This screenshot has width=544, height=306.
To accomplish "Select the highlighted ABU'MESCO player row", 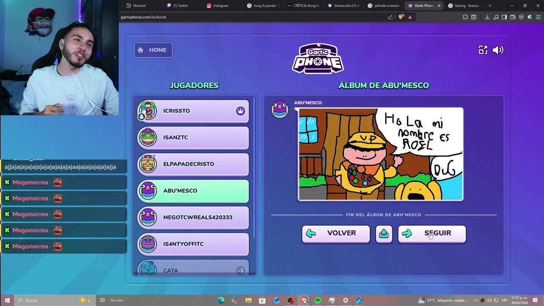I will click(193, 191).
